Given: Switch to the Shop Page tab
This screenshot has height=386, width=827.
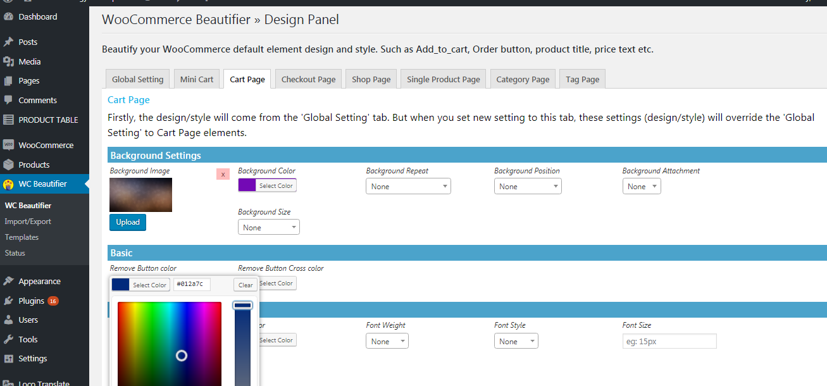Looking at the screenshot, I should click(371, 79).
